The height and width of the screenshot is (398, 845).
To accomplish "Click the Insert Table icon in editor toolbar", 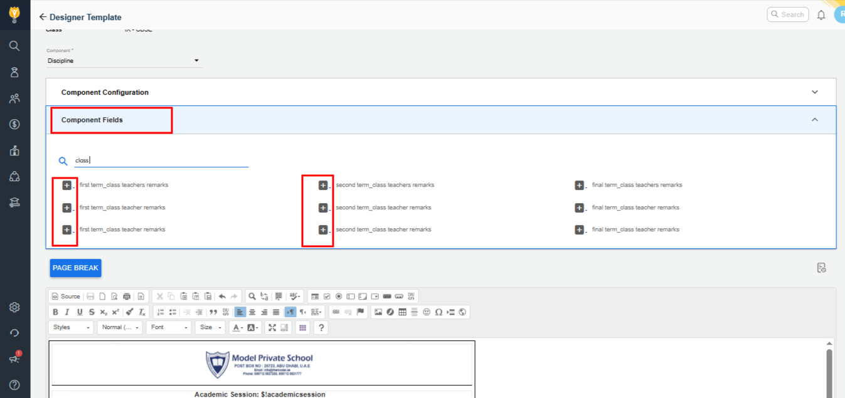I will (402, 312).
